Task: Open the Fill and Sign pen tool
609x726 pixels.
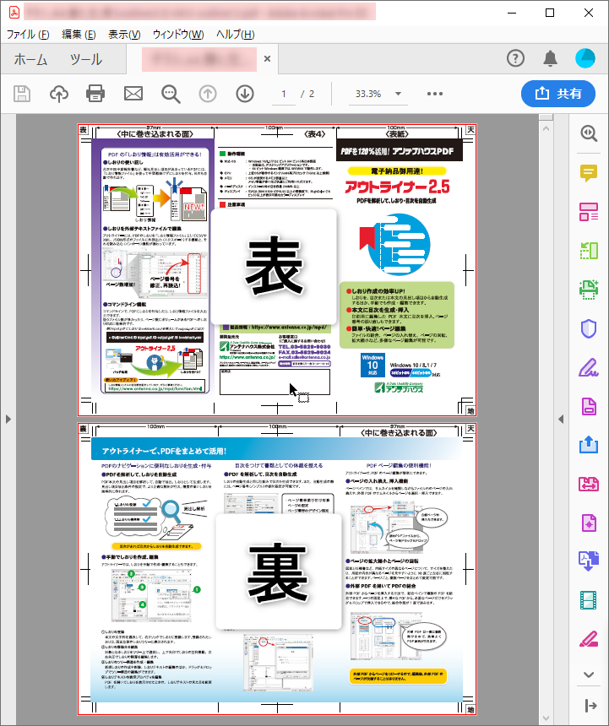Action: 589,367
